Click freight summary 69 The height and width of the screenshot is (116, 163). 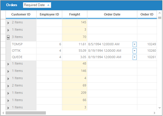tap(75, 86)
